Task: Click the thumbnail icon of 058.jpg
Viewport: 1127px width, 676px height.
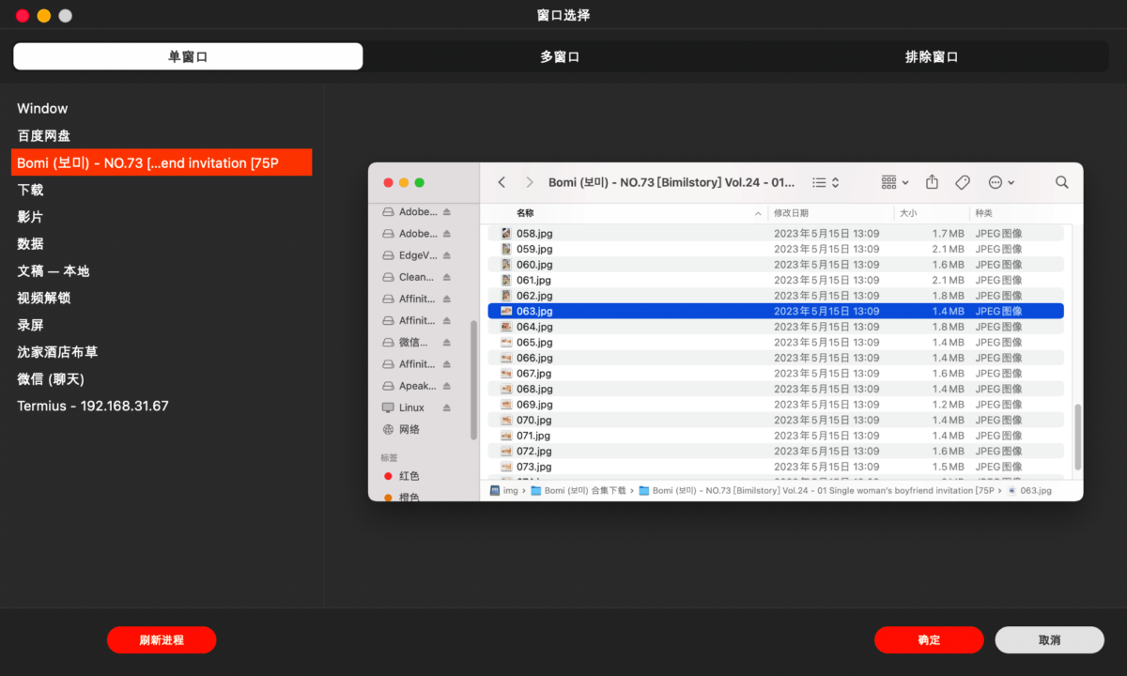Action: coord(506,233)
